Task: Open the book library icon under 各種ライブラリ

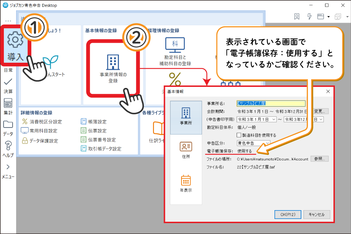Action: (159, 128)
